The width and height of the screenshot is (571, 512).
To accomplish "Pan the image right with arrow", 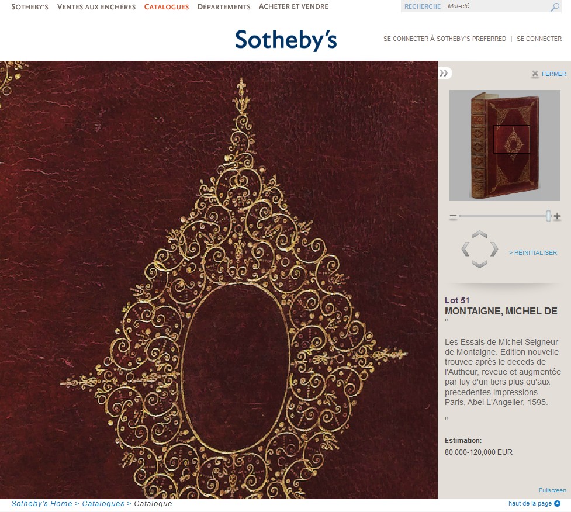I will pos(494,250).
